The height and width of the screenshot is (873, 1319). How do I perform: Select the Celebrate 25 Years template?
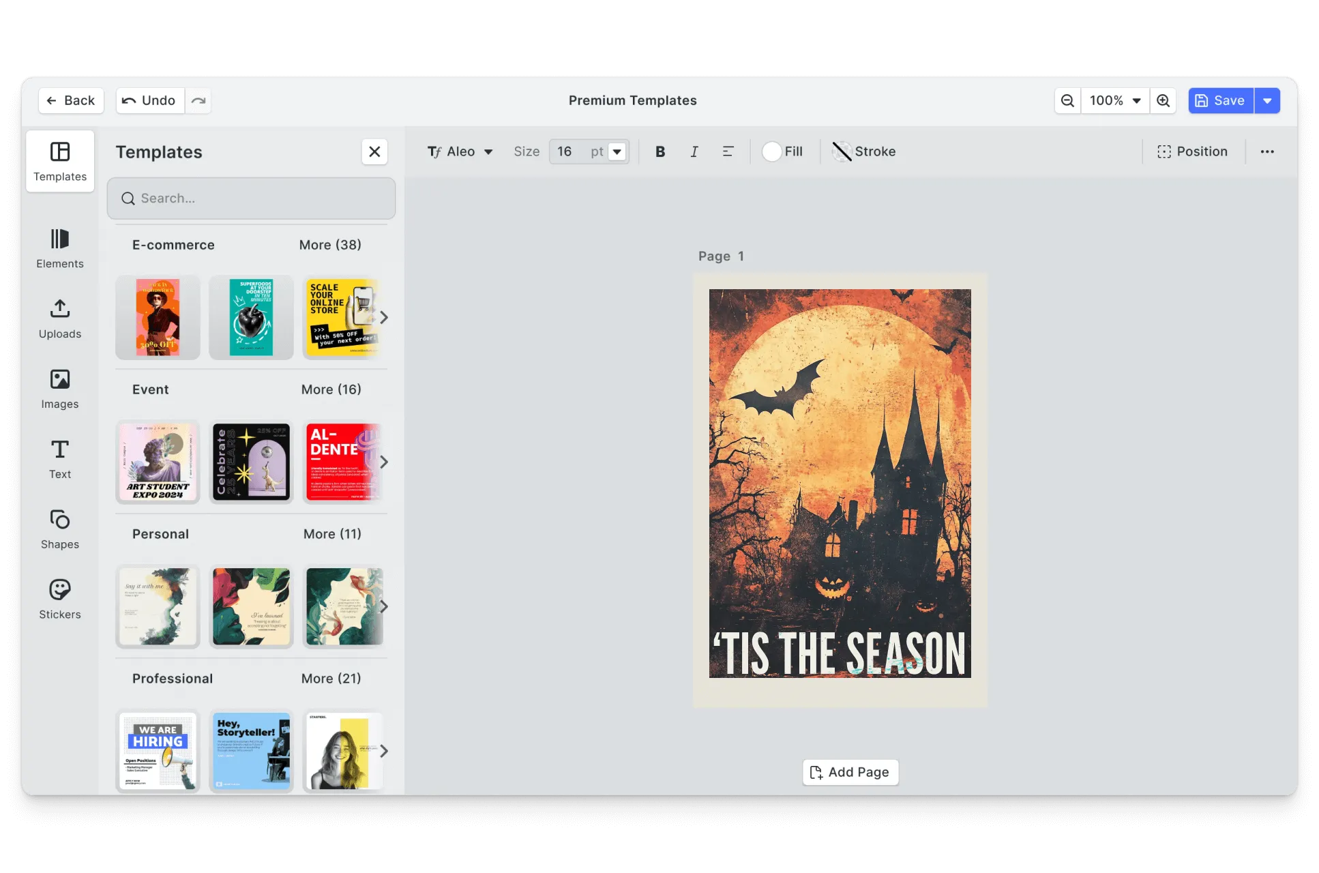point(251,462)
